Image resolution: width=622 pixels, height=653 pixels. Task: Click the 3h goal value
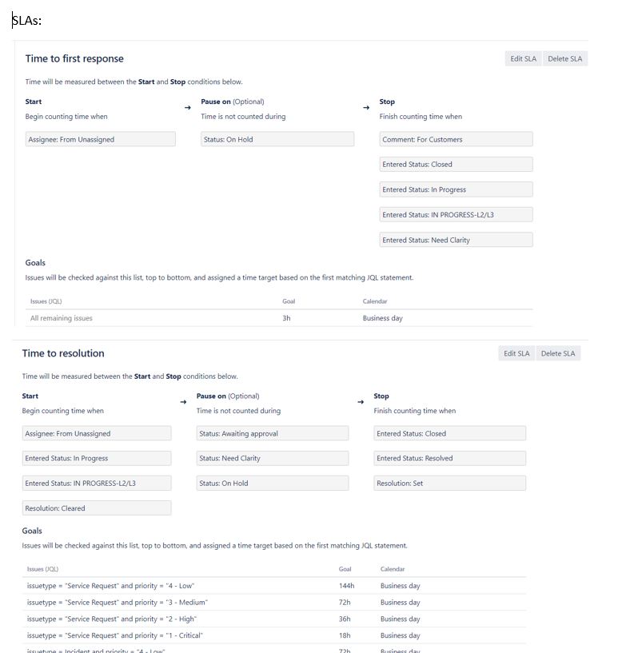click(x=287, y=318)
